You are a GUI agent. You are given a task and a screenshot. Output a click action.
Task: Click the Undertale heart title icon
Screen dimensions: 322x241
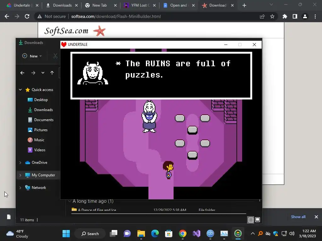coord(64,45)
